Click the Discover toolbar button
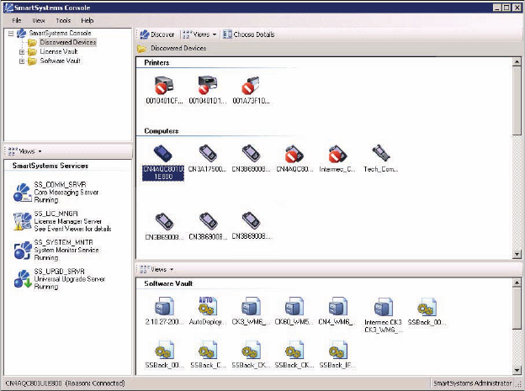The width and height of the screenshot is (525, 391). click(x=157, y=34)
